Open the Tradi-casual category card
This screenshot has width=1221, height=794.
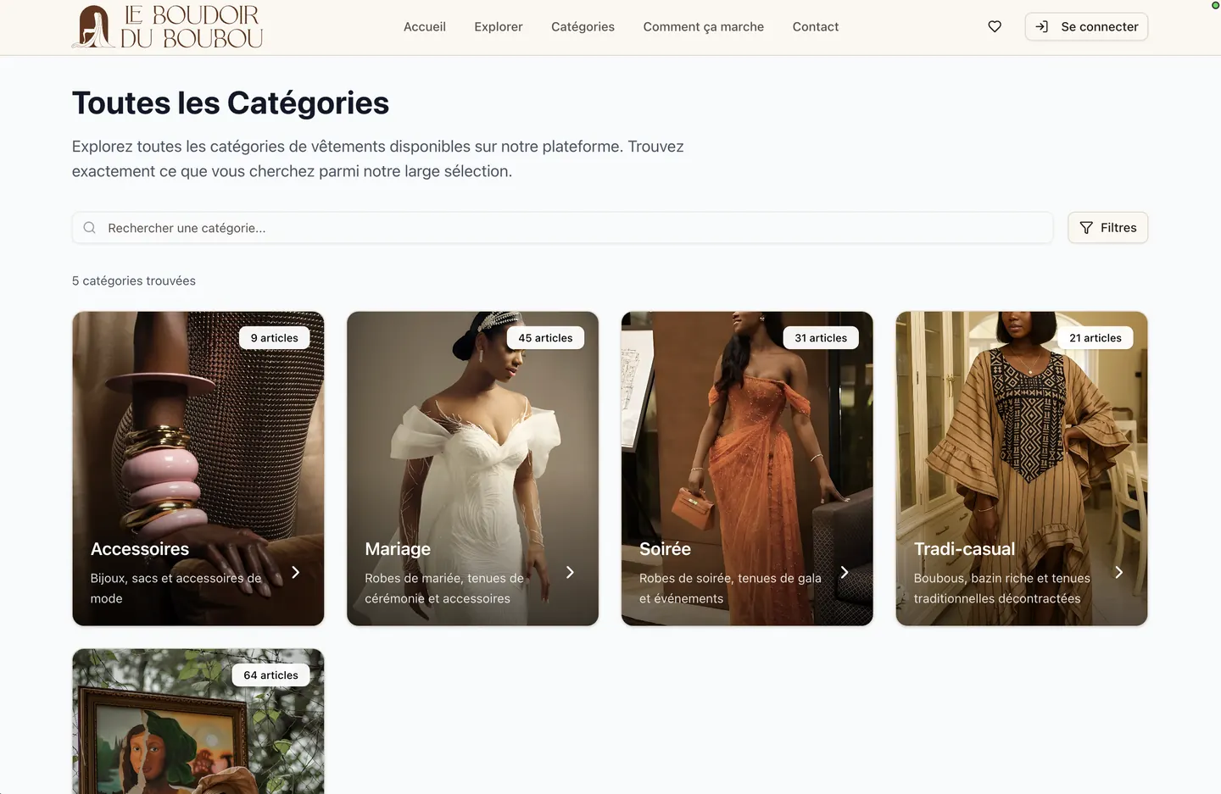1022,469
